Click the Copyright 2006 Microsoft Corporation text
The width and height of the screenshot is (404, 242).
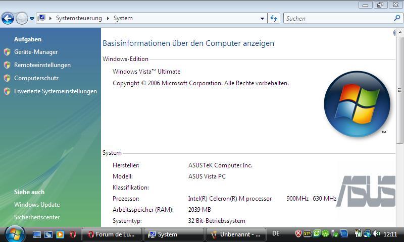pos(200,83)
